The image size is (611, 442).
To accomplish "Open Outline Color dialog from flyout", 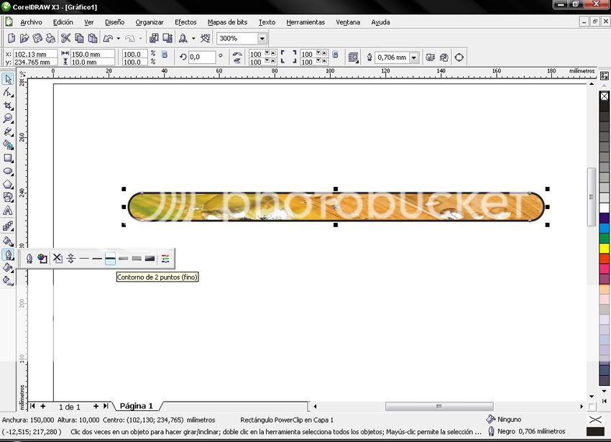I will tap(42, 259).
